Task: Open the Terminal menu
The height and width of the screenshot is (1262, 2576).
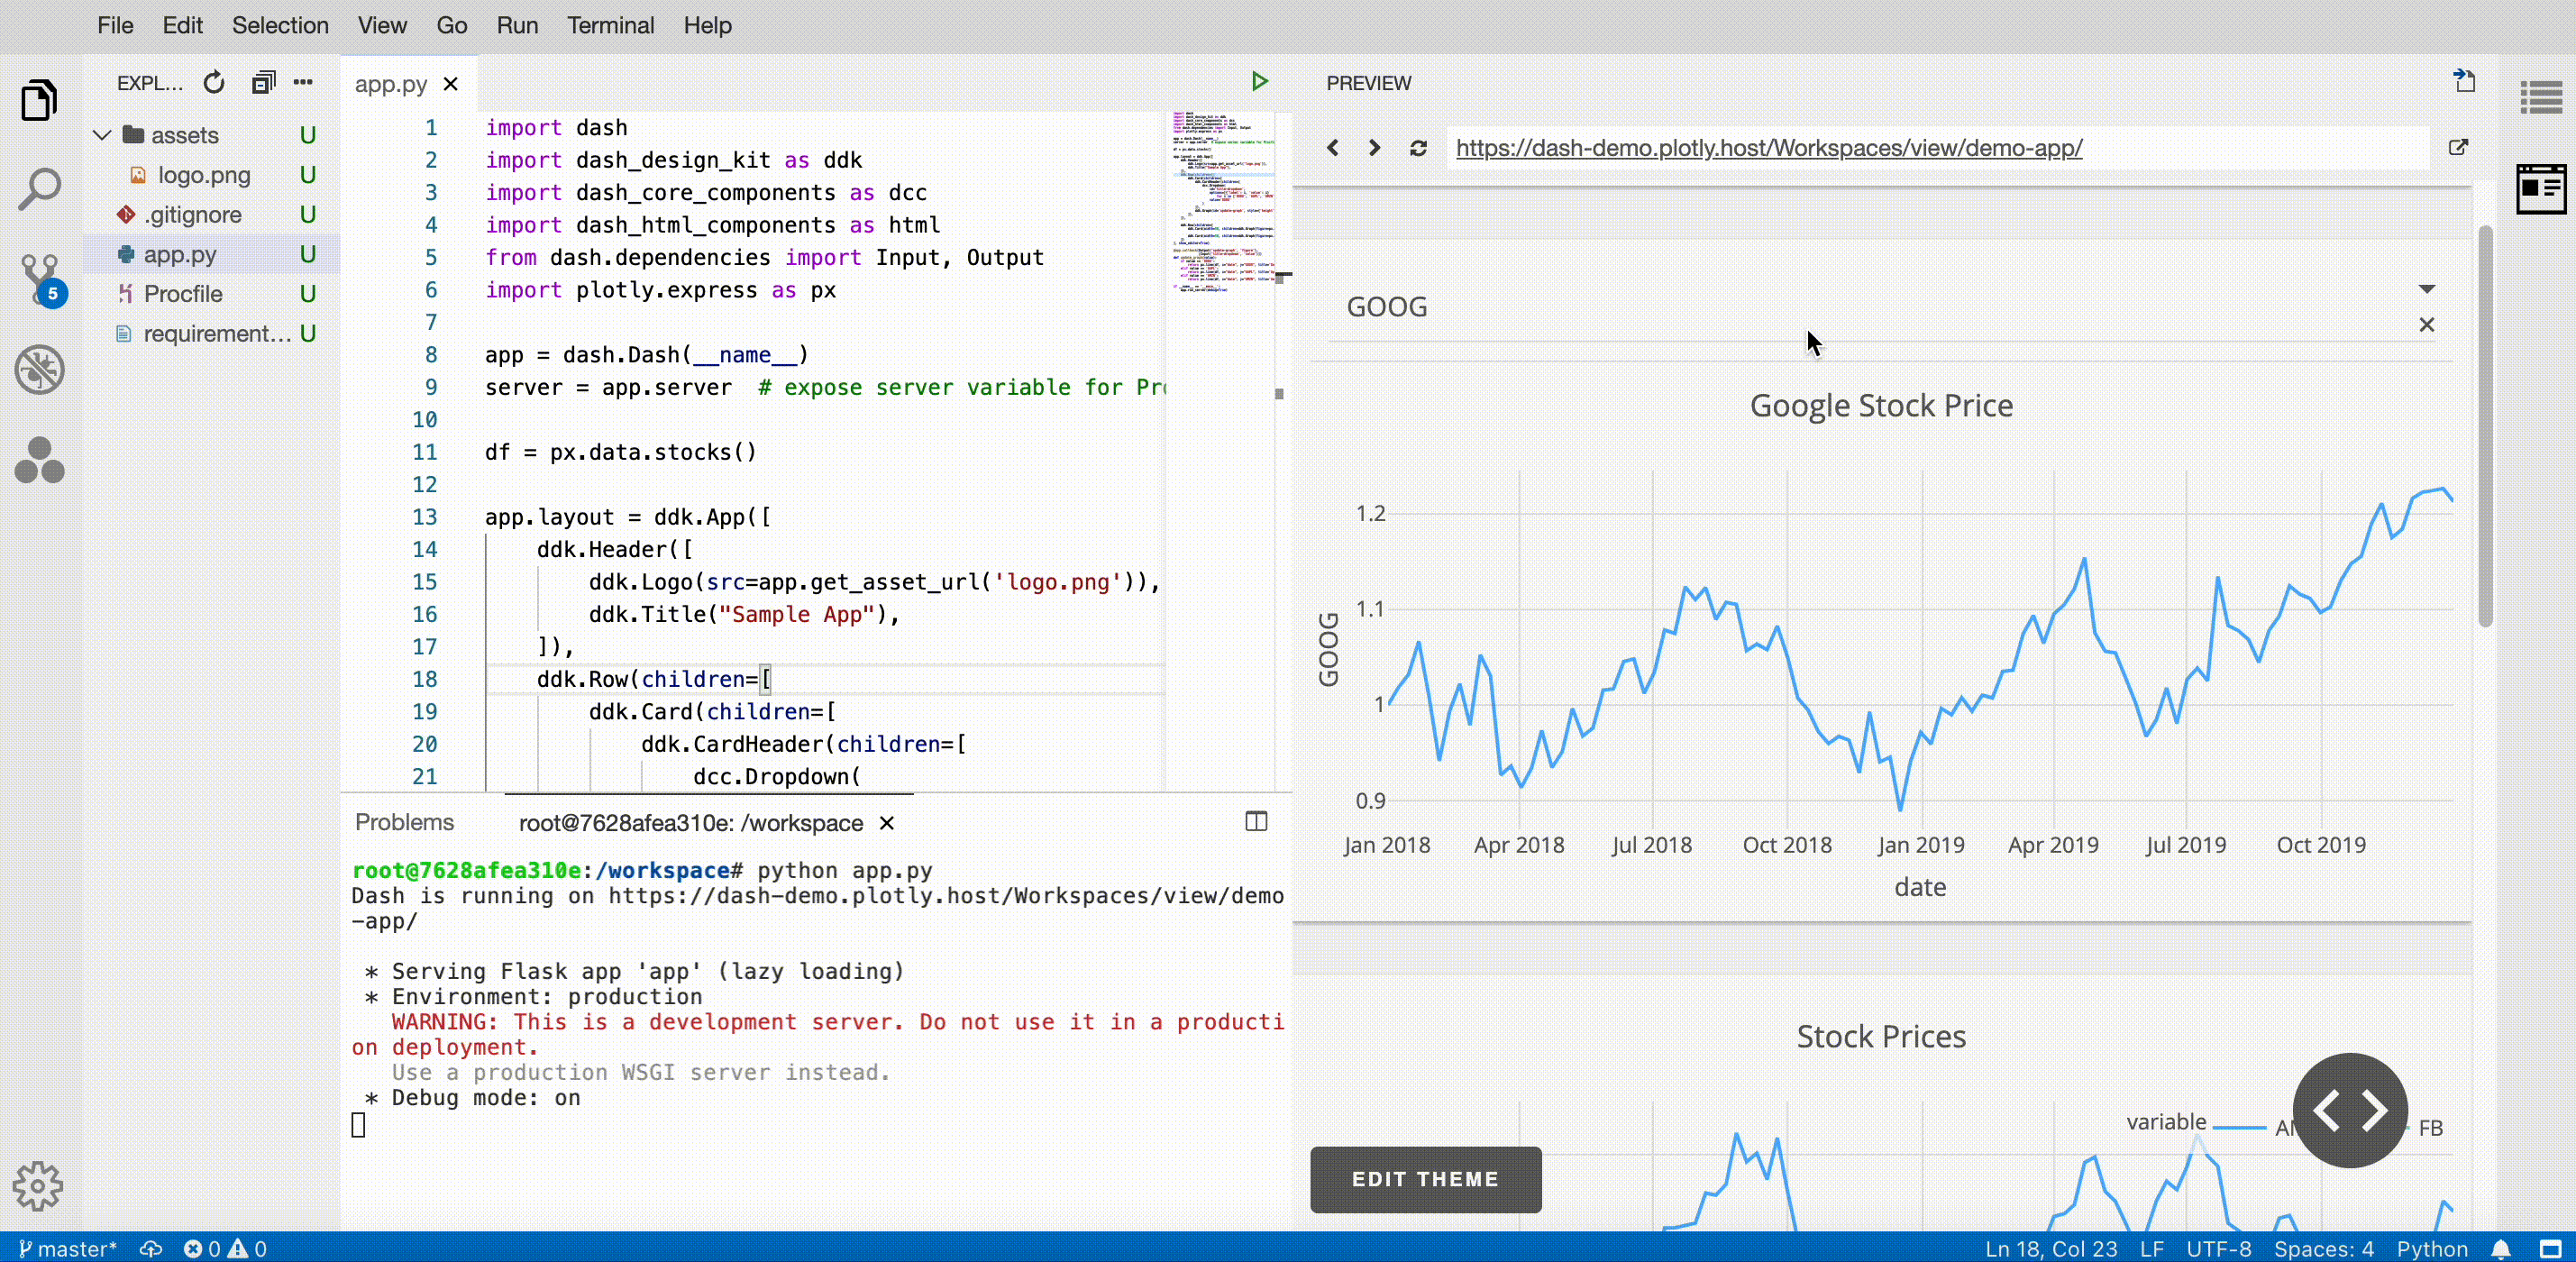Action: point(610,25)
